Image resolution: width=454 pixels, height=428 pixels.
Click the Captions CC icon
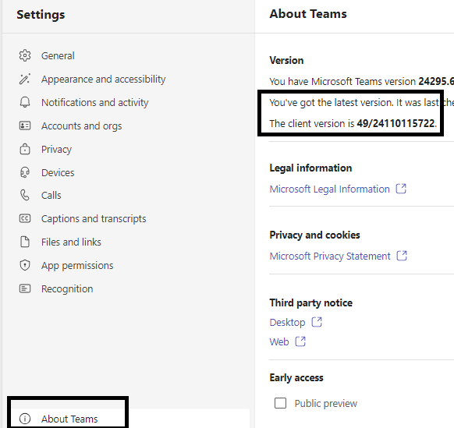(x=25, y=218)
